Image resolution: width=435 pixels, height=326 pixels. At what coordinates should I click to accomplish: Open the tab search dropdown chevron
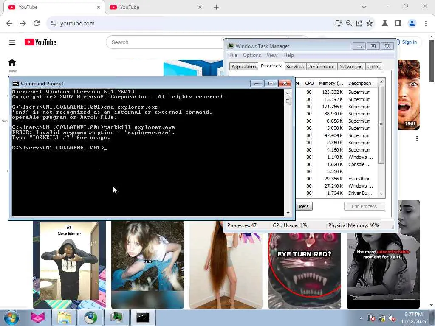(x=364, y=7)
